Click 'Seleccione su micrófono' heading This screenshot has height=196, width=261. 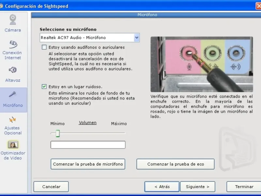click(68, 29)
